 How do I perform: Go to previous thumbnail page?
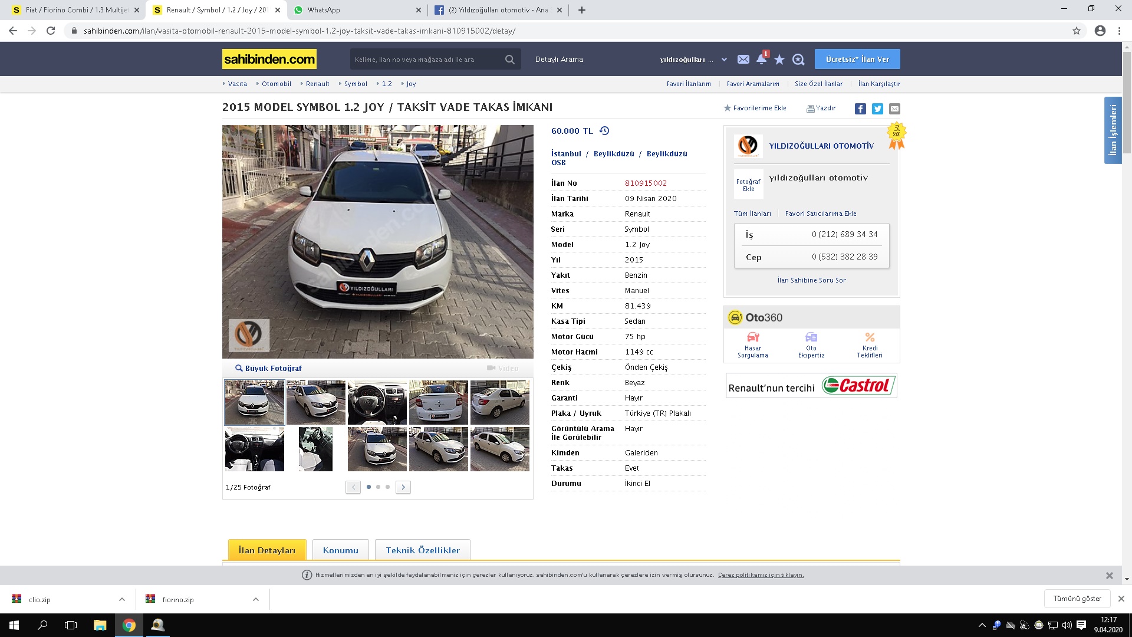pos(353,487)
